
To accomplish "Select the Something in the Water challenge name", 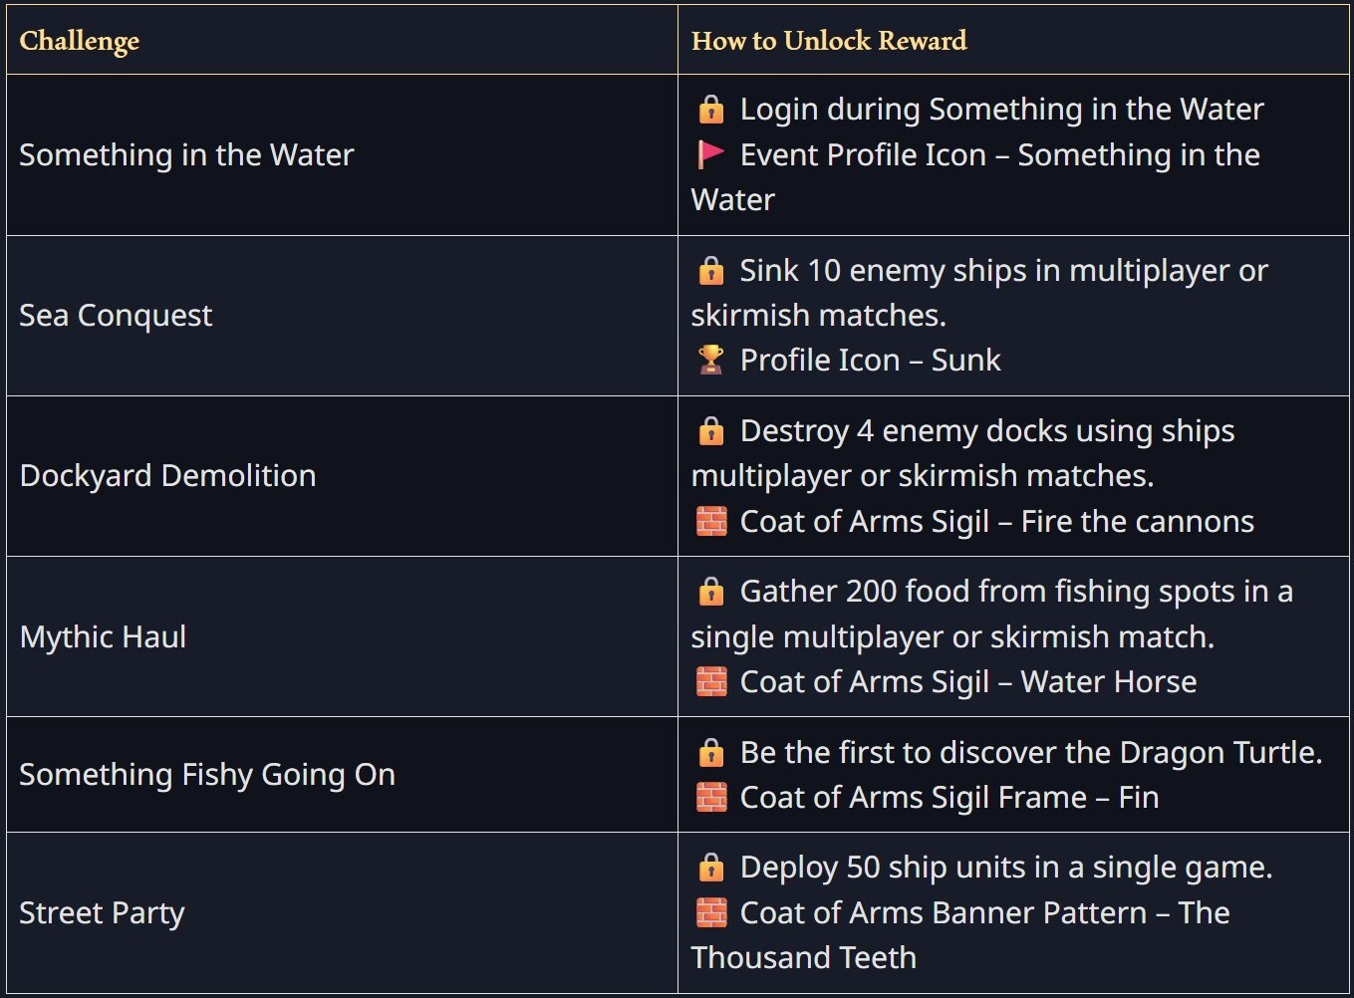I will [186, 155].
